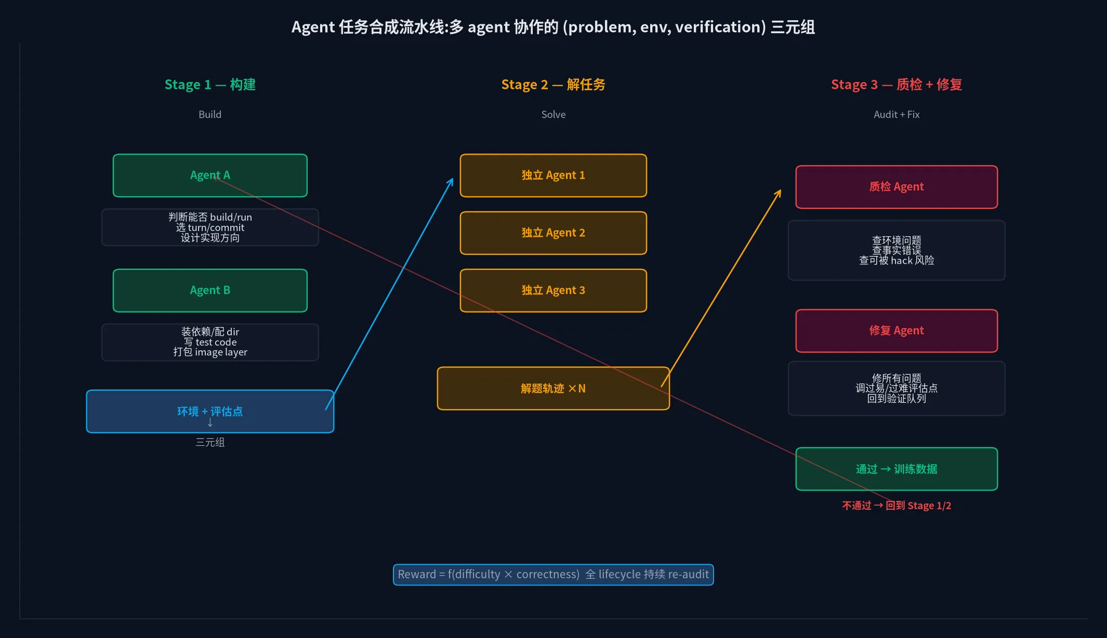The image size is (1107, 638).
Task: Select the 解题轨迹 ×N box
Action: click(x=553, y=388)
